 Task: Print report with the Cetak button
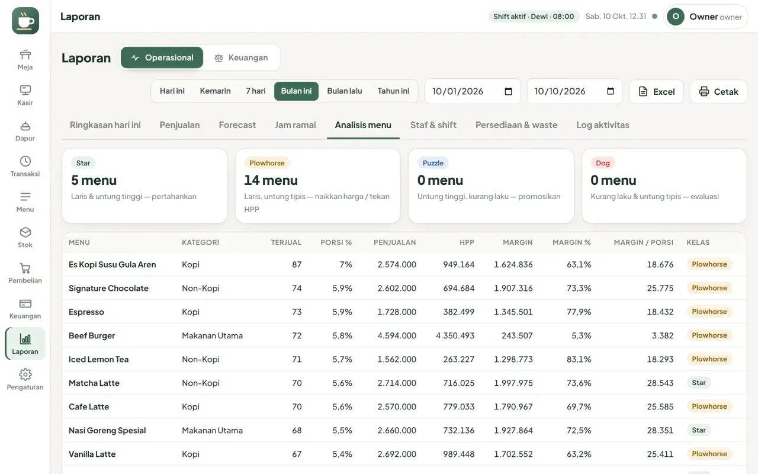pyautogui.click(x=718, y=91)
